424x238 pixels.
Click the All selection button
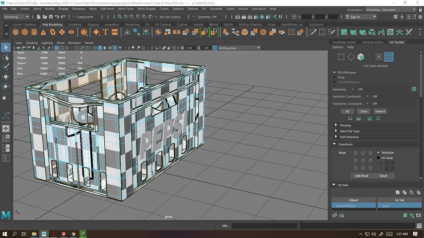coord(347,111)
